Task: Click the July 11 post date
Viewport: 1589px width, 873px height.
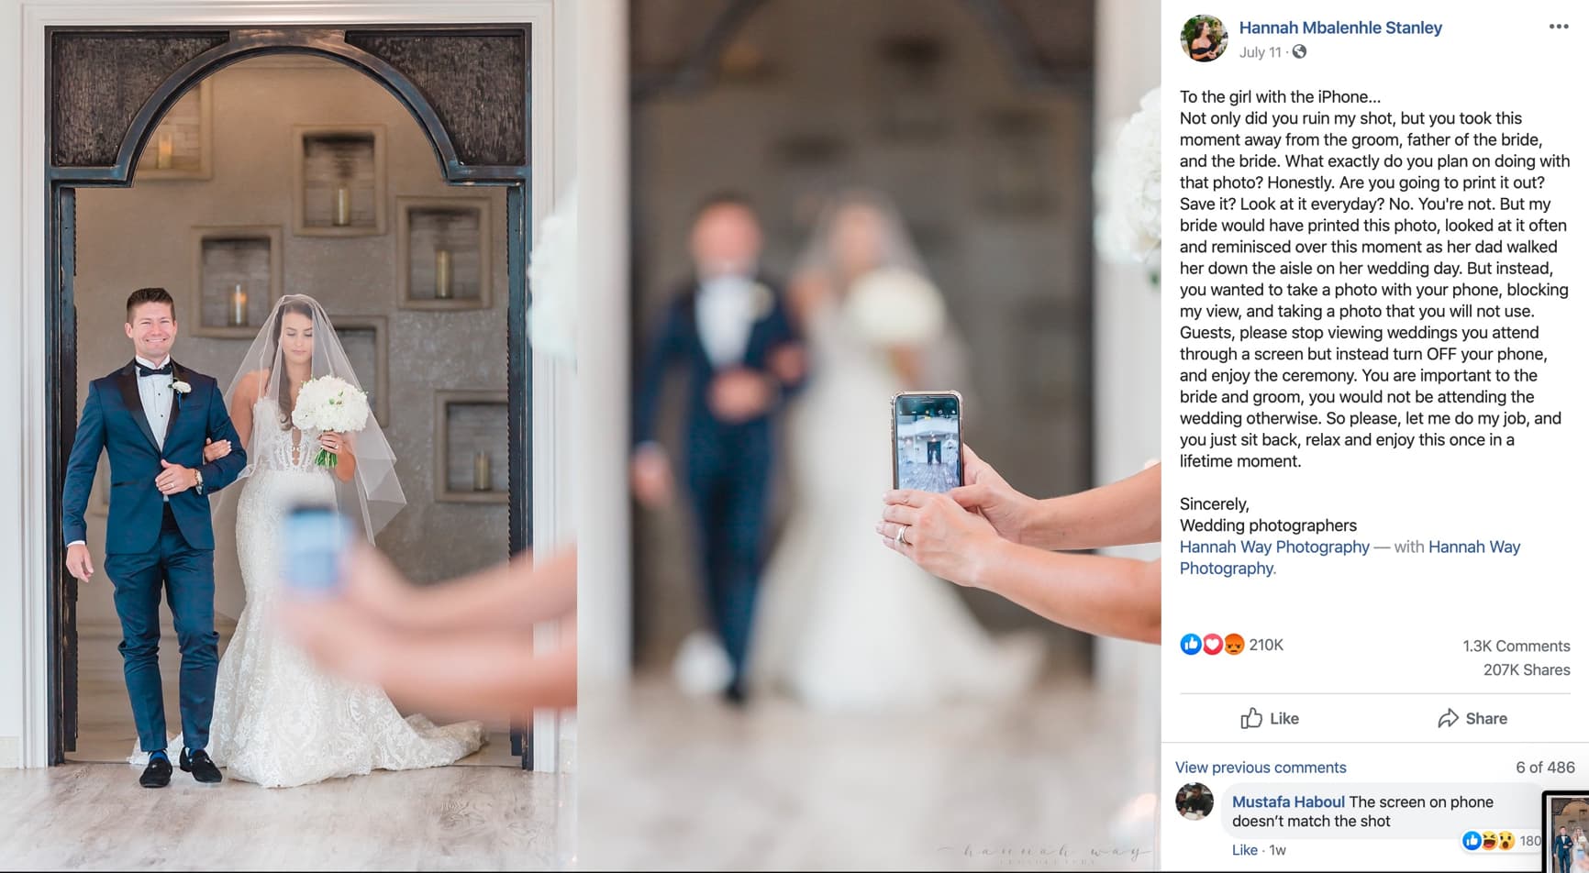Action: tap(1260, 52)
